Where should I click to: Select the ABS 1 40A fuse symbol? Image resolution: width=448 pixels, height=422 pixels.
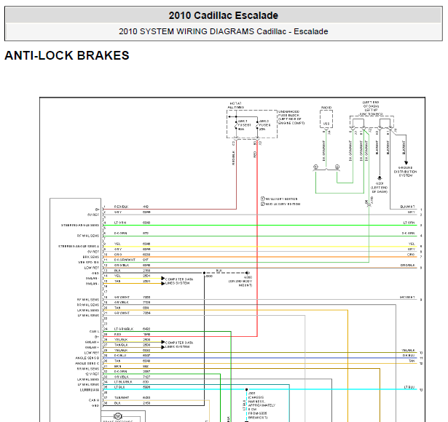pos(236,125)
